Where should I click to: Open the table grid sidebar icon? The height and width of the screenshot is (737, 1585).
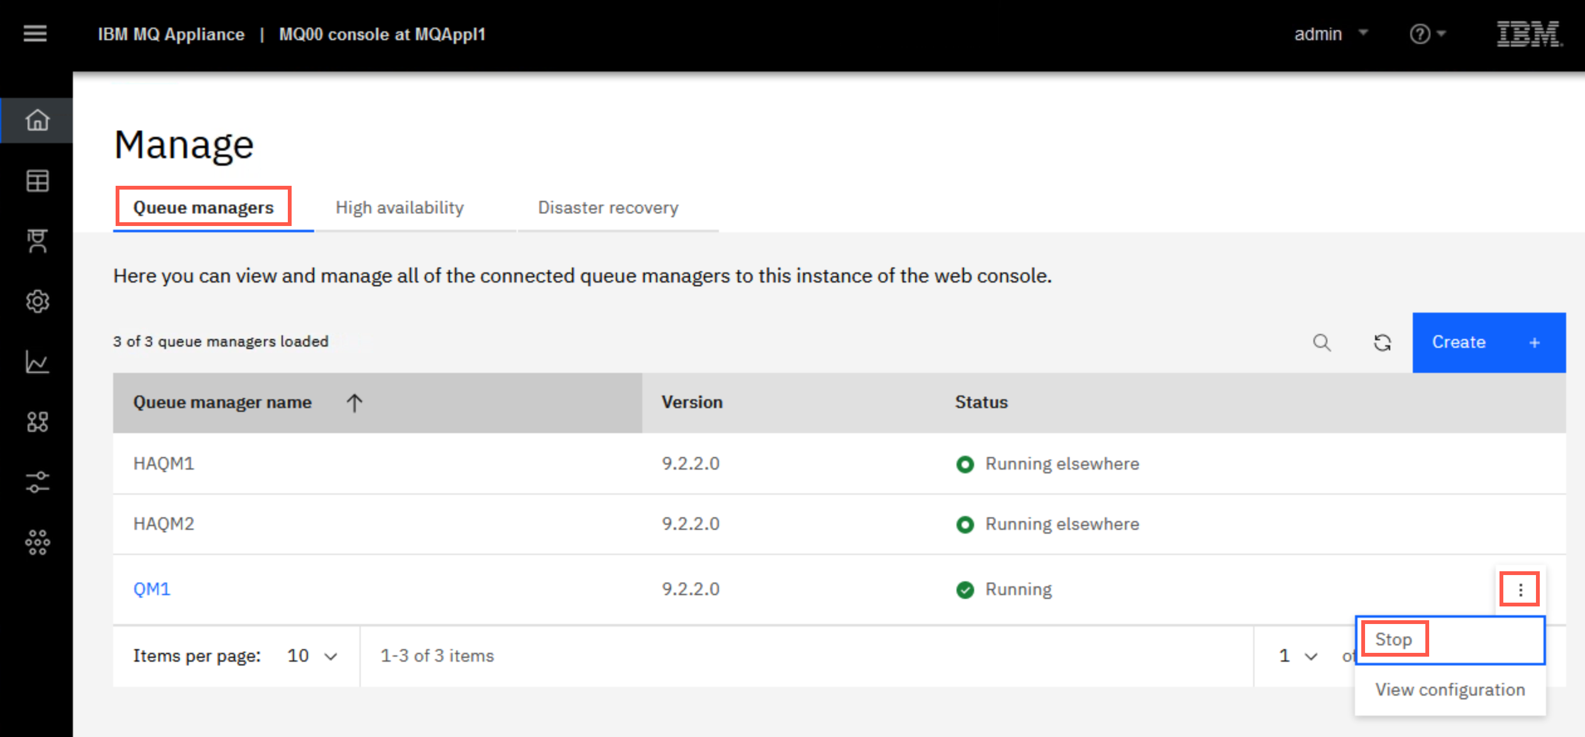click(x=37, y=181)
